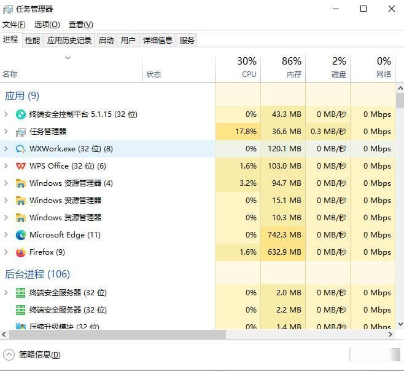The image size is (404, 371).
Task: Click the 0.3 MB/秒 disk cell
Action: (328, 132)
